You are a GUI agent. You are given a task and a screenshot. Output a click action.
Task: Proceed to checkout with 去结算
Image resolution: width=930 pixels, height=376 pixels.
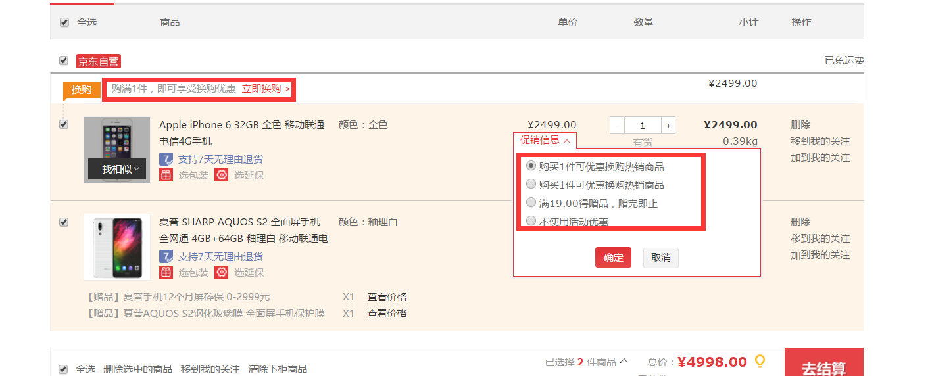click(823, 362)
